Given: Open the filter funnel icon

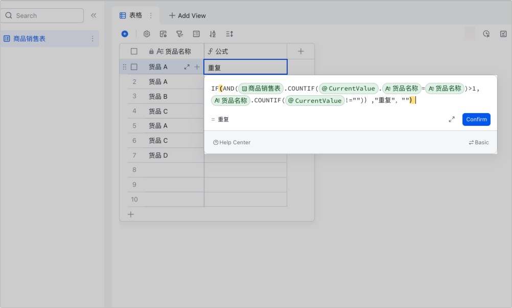Looking at the screenshot, I should point(179,34).
